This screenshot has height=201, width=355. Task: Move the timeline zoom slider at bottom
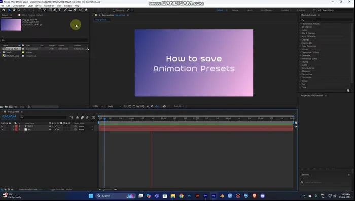point(104,190)
